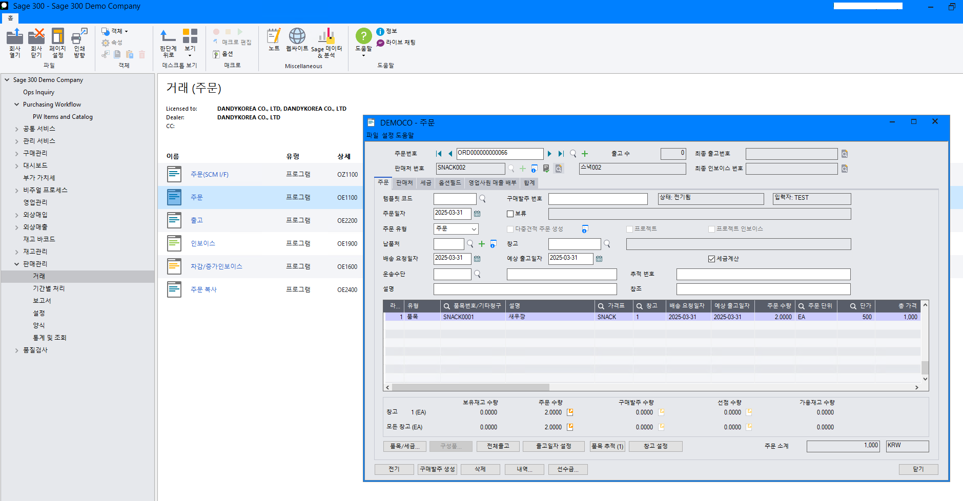The image size is (963, 501).
Task: Open the 템플릿 코드 finder
Action: (482, 199)
